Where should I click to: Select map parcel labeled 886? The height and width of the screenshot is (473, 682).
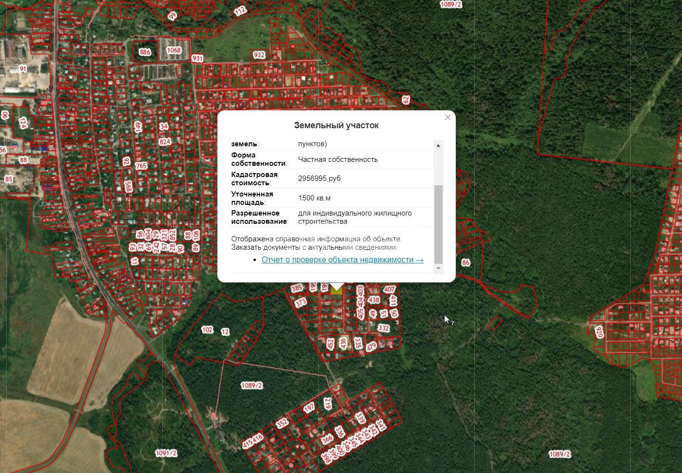coord(145,52)
